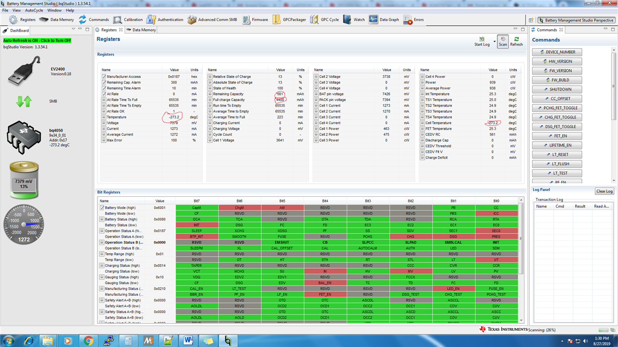The image size is (618, 347).
Task: Expand the Battery Status (high) row
Action: point(102,219)
